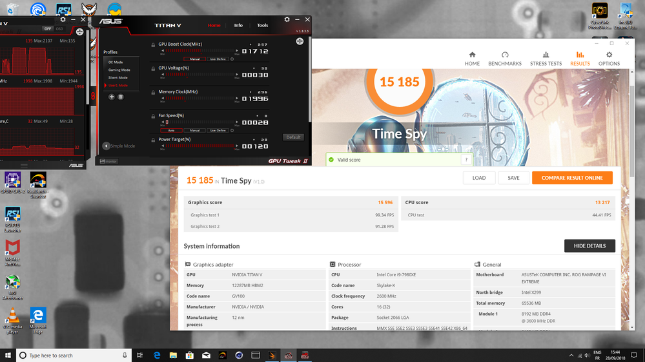
Task: Click the SAVE result button
Action: 513,178
